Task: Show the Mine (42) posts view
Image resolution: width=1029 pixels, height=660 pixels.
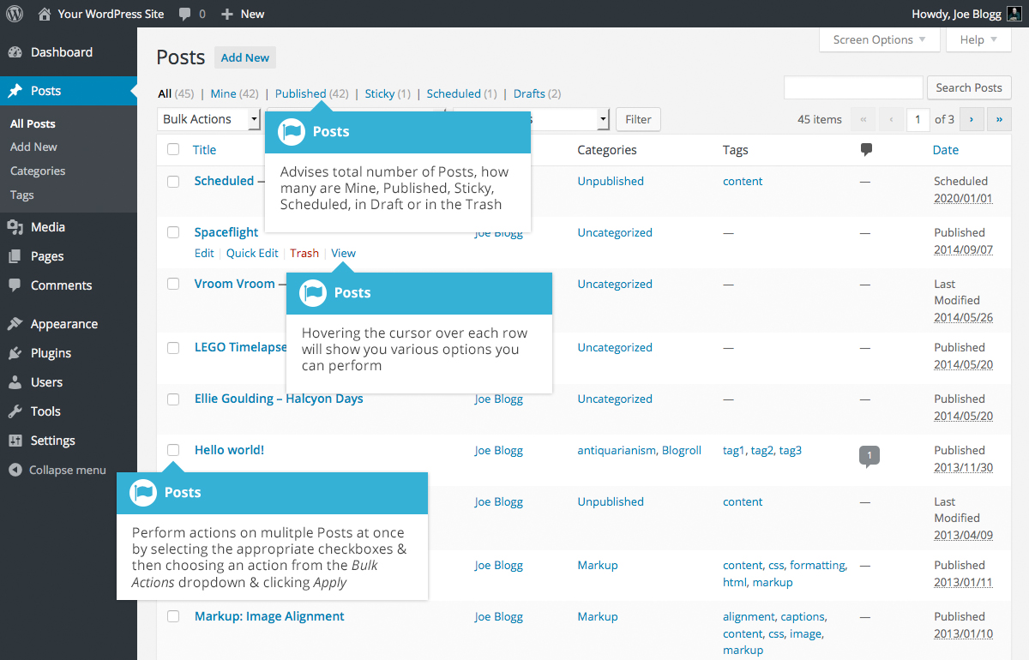Action: click(x=234, y=93)
